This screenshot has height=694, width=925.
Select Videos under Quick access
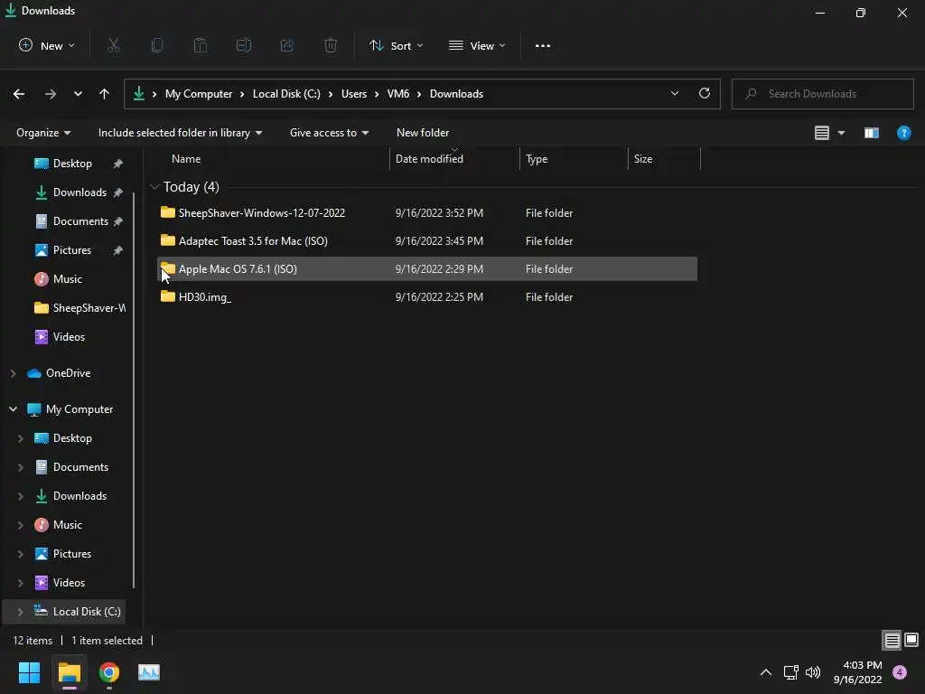point(69,337)
